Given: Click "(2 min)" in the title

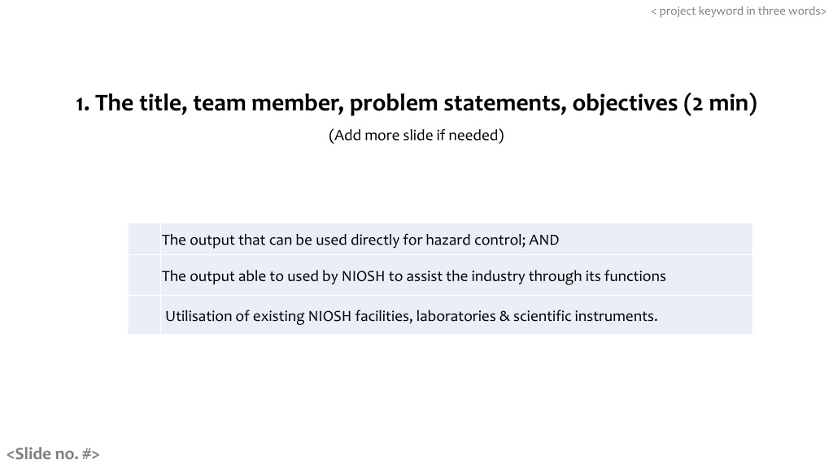Looking at the screenshot, I should pyautogui.click(x=720, y=103).
